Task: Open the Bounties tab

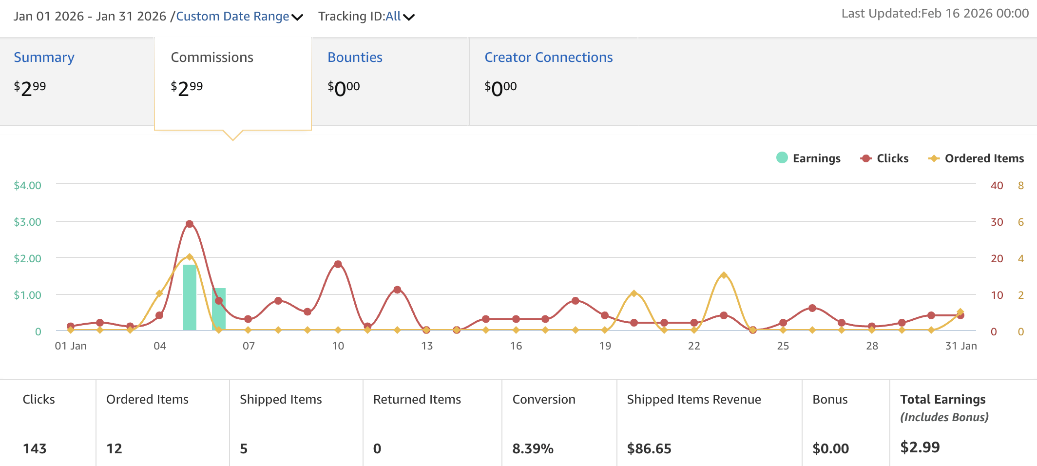Action: [354, 57]
